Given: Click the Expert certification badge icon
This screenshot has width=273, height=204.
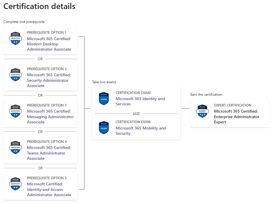Looking at the screenshot, I should (202, 111).
